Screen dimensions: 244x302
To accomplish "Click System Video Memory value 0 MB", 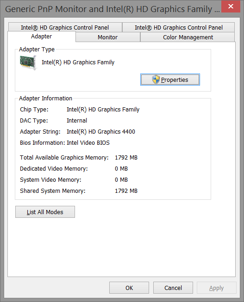I will (121, 180).
